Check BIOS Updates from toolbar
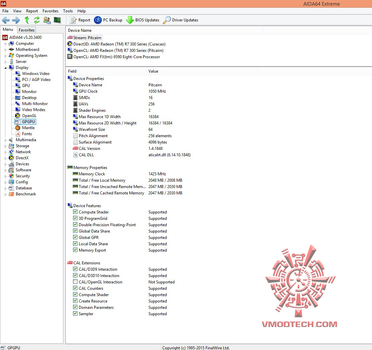The width and height of the screenshot is (372, 350). point(142,20)
